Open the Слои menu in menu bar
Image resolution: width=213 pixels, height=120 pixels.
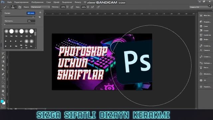pos(49,2)
